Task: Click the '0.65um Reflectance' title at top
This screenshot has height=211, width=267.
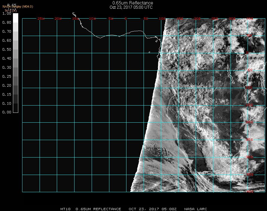Action: coord(133,3)
